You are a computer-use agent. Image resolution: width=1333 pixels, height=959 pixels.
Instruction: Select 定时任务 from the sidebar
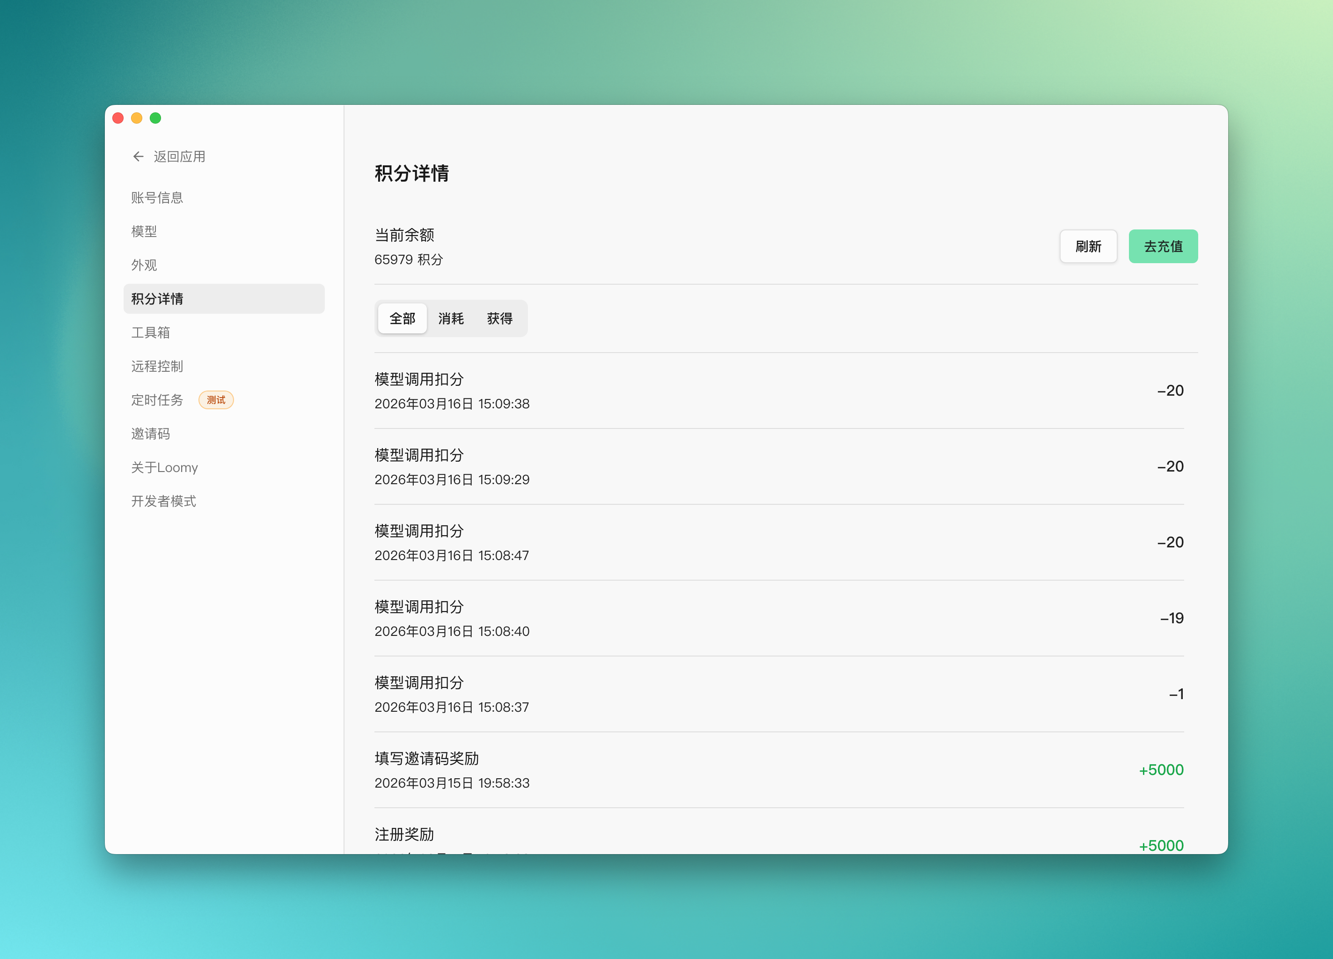tap(157, 400)
